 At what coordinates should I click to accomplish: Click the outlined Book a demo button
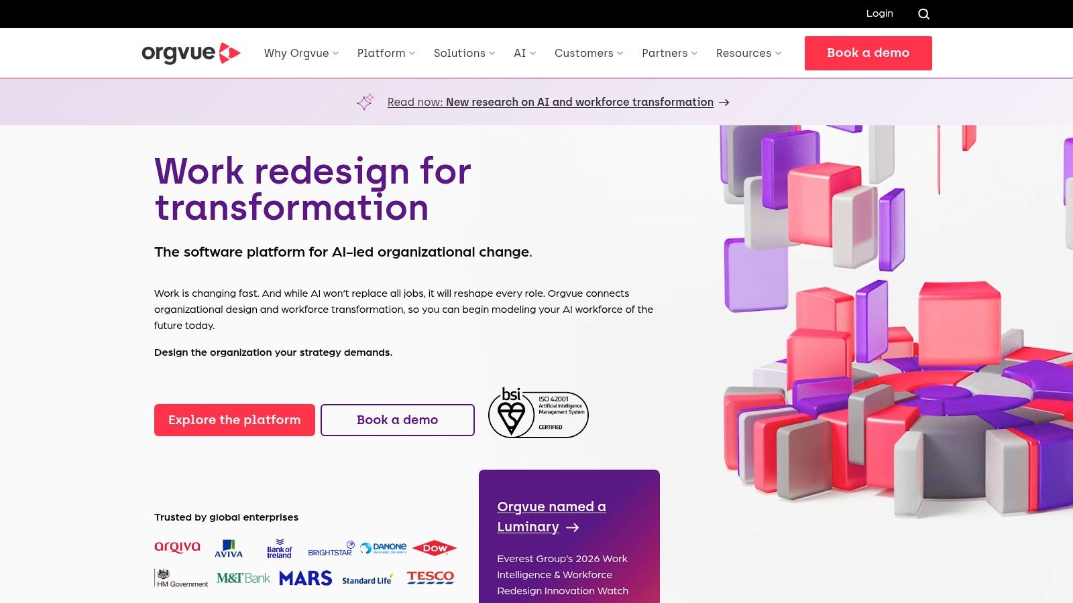pos(398,420)
